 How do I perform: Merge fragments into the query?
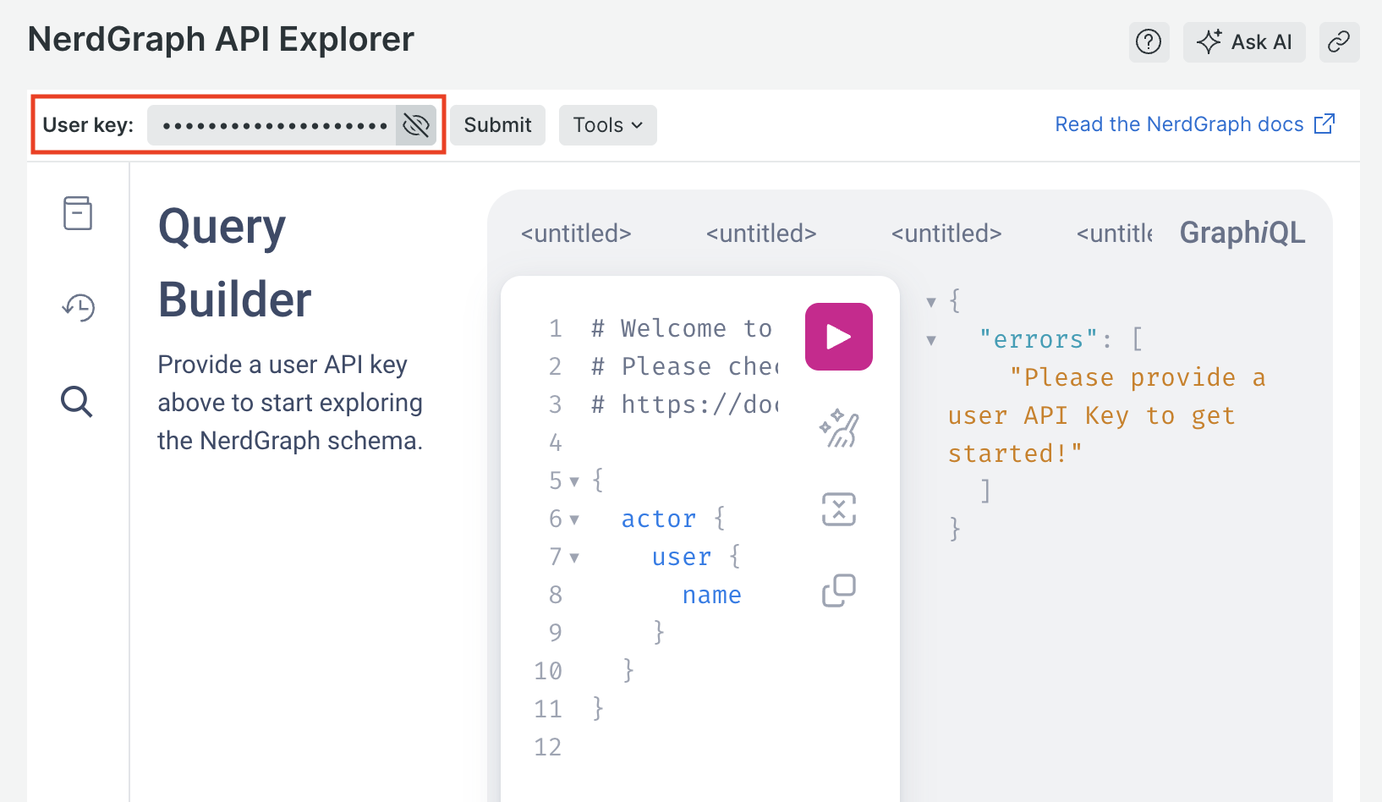coord(838,508)
